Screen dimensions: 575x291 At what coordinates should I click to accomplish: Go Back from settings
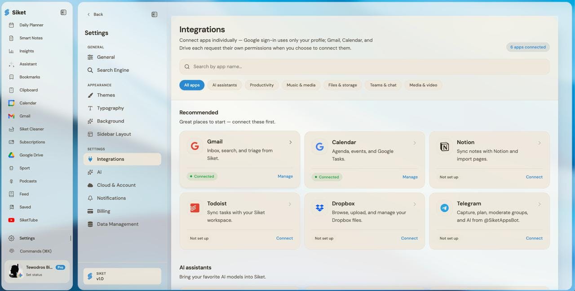(x=95, y=14)
